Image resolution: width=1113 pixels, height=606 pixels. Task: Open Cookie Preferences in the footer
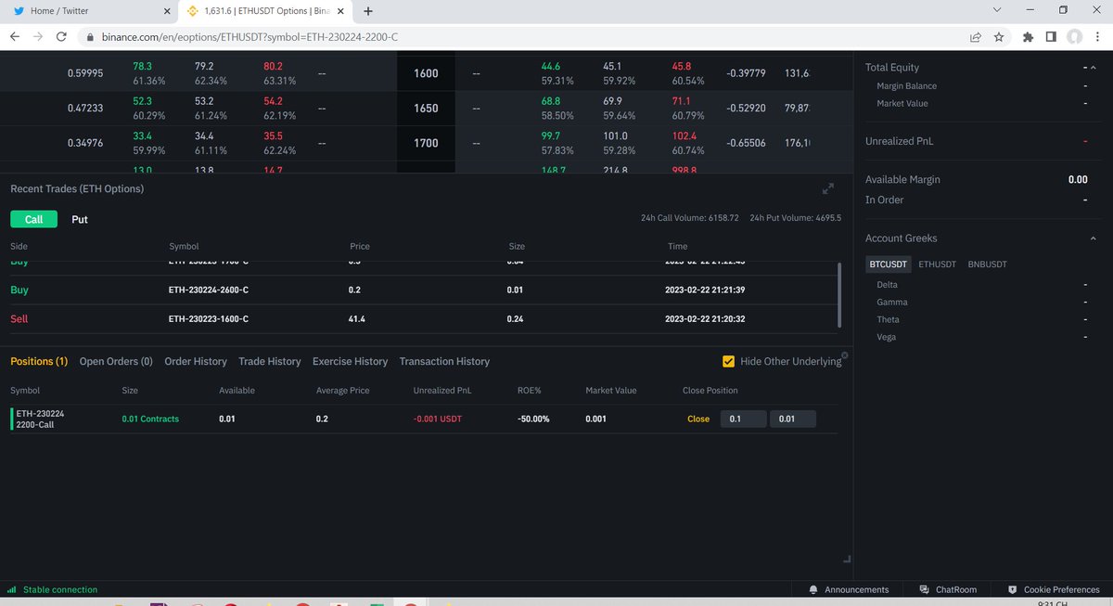click(1062, 590)
